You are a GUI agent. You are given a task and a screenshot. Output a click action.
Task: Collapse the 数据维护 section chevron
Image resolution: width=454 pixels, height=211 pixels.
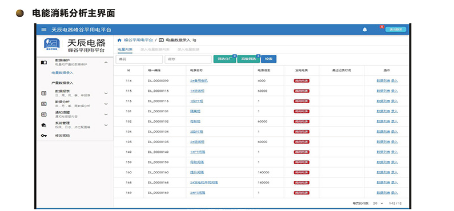106,62
